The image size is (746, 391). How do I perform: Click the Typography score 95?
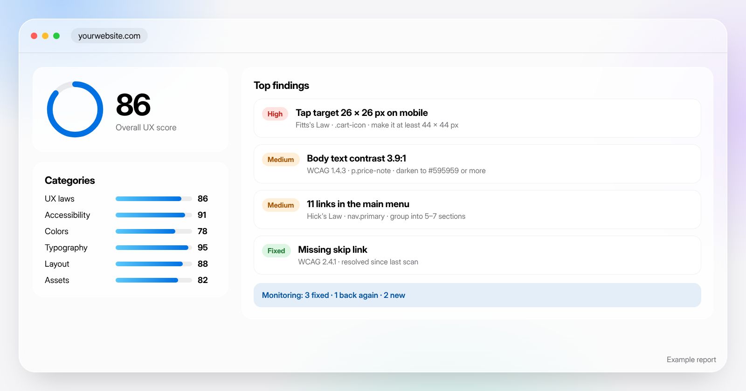coord(203,248)
